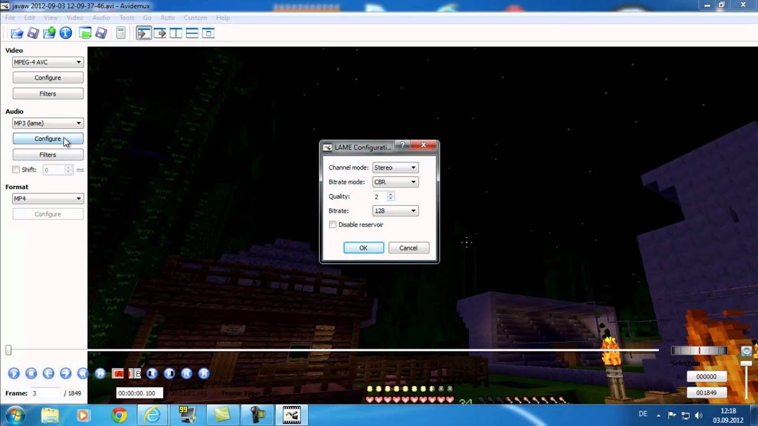Image resolution: width=758 pixels, height=426 pixels.
Task: Open the Channel mode dropdown showing Stereo
Action: click(395, 167)
